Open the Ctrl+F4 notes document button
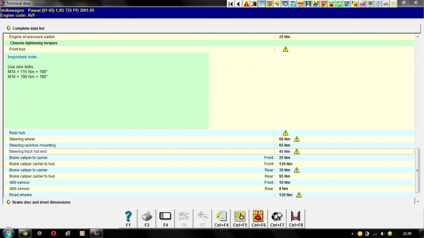Viewport: 424px width, 238px height. [x=221, y=218]
